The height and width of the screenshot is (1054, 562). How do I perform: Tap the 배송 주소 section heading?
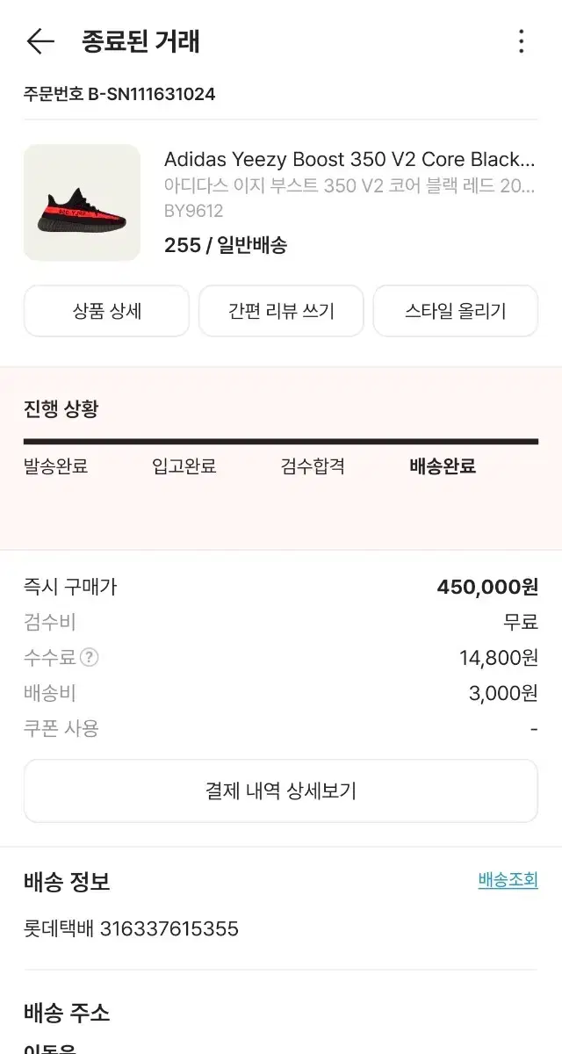tap(67, 1013)
